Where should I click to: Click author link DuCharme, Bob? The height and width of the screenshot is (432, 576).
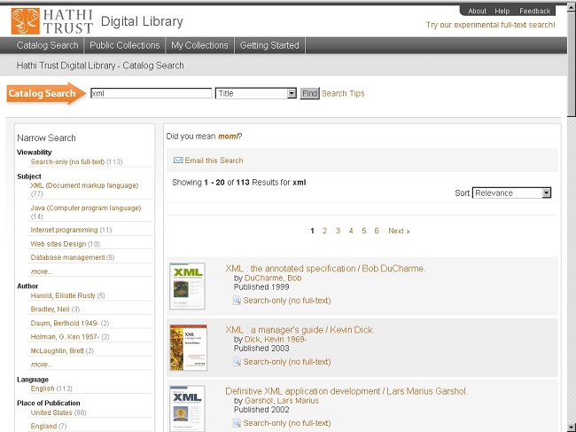pos(273,278)
